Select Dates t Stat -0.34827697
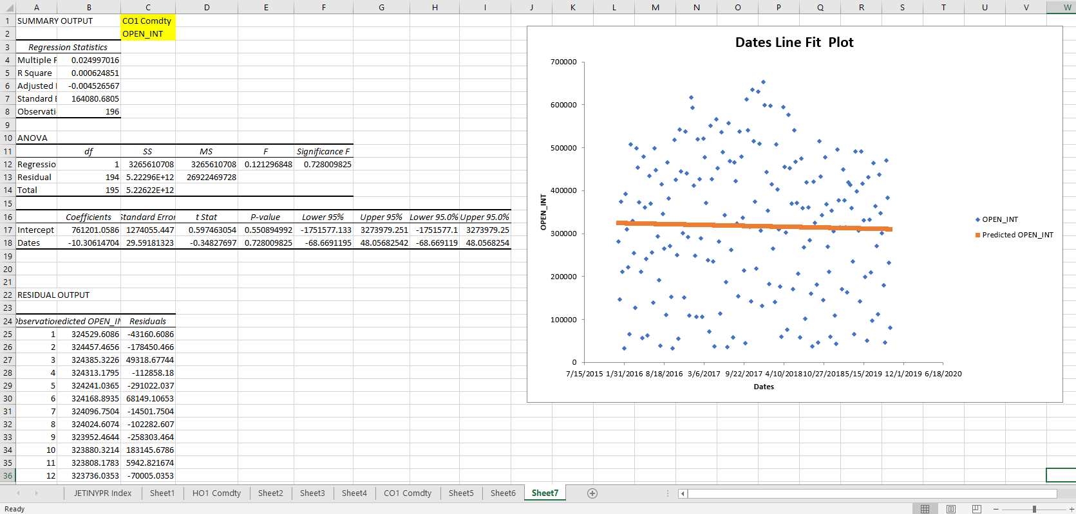Viewport: 1076px width, 514px height. (x=207, y=243)
